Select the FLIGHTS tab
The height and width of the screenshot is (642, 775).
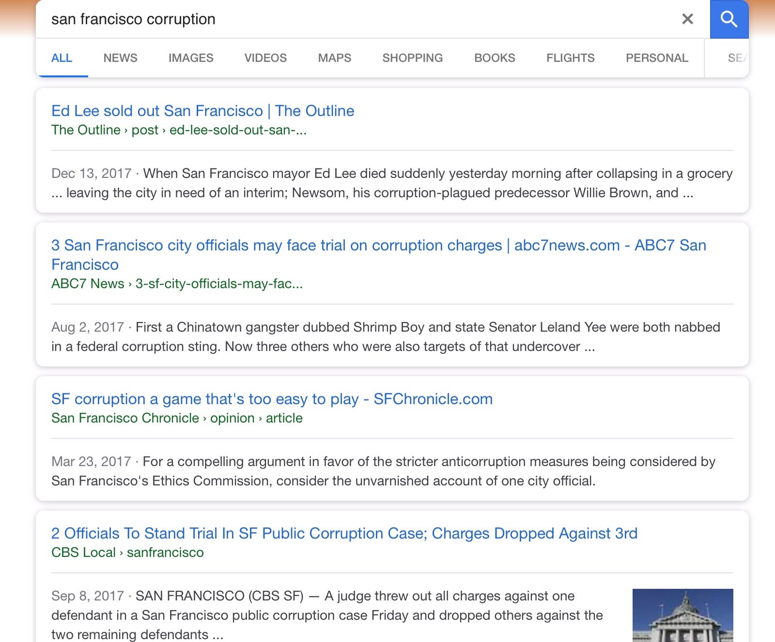point(571,58)
